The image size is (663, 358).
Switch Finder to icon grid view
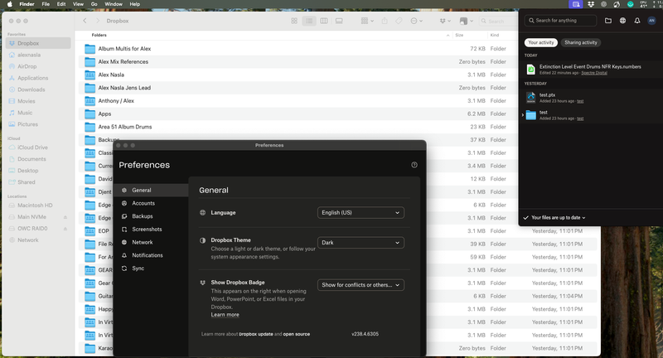pos(294,21)
